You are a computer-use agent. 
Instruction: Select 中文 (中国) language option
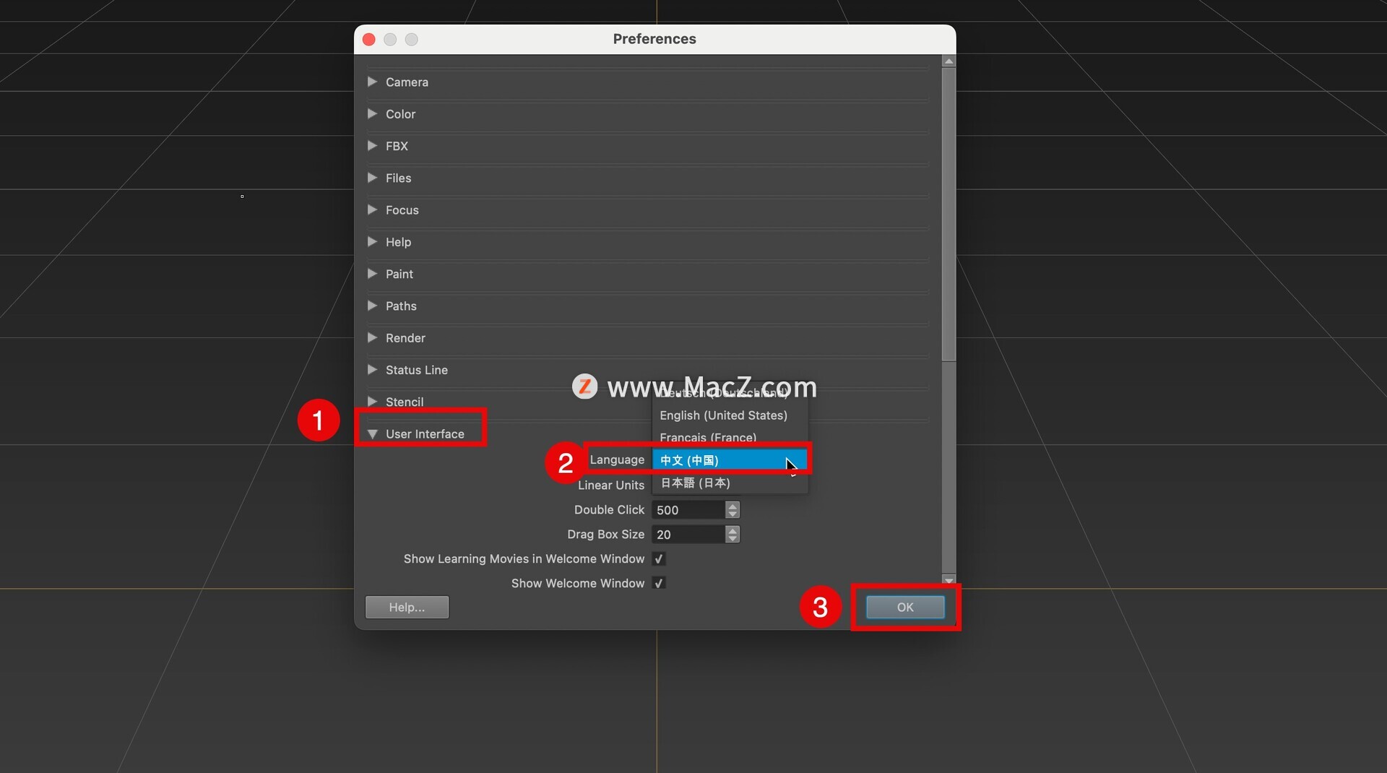point(728,460)
